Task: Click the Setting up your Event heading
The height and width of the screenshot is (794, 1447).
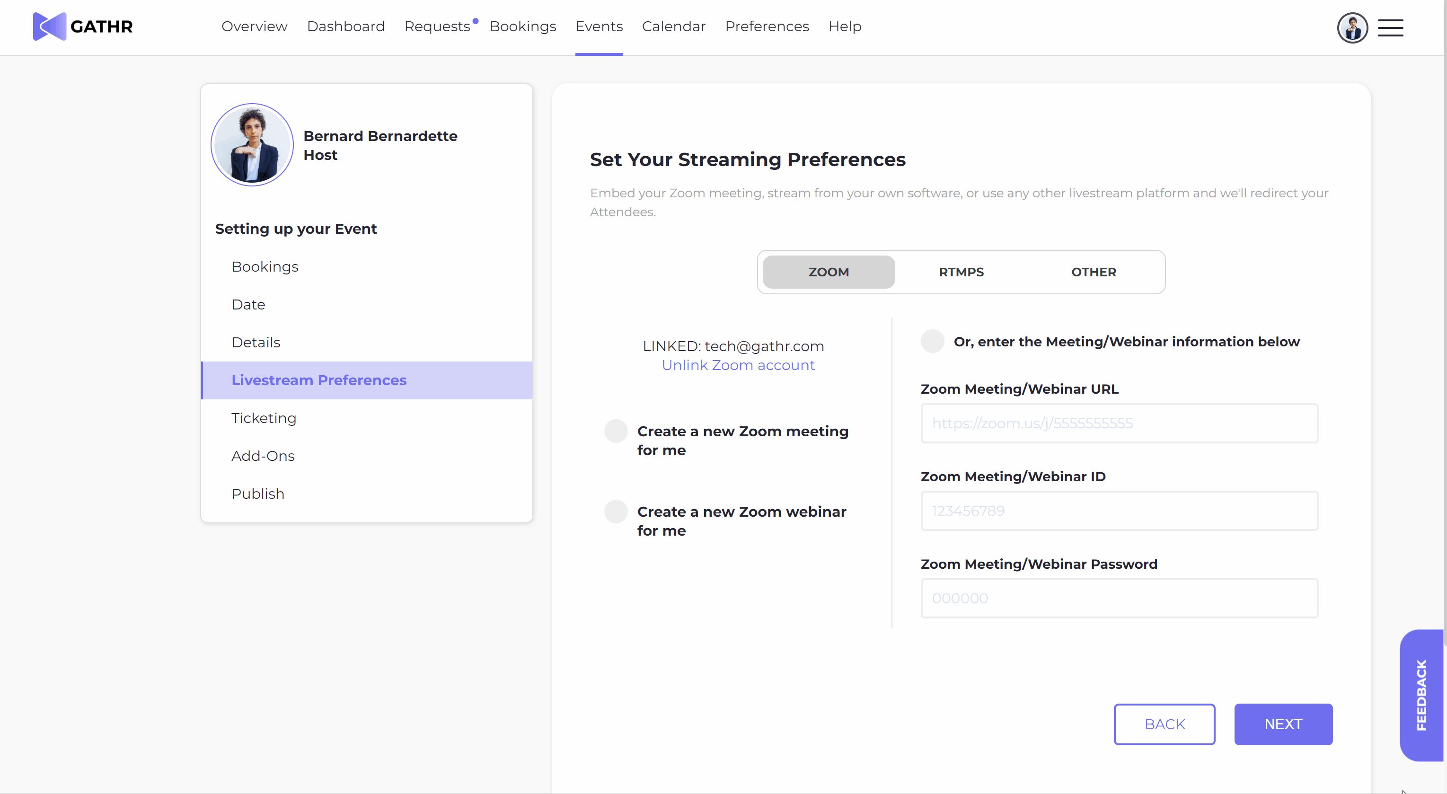Action: click(x=296, y=229)
